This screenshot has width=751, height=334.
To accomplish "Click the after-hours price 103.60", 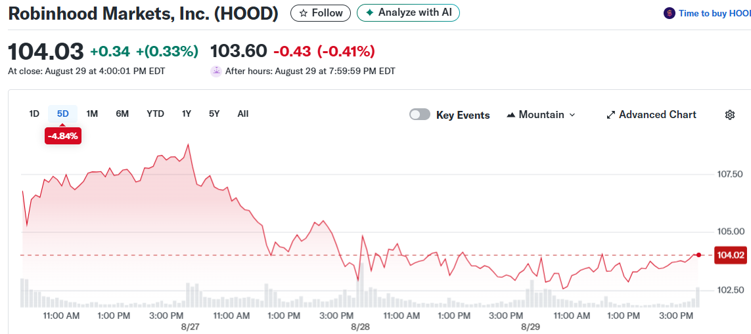I will click(239, 51).
